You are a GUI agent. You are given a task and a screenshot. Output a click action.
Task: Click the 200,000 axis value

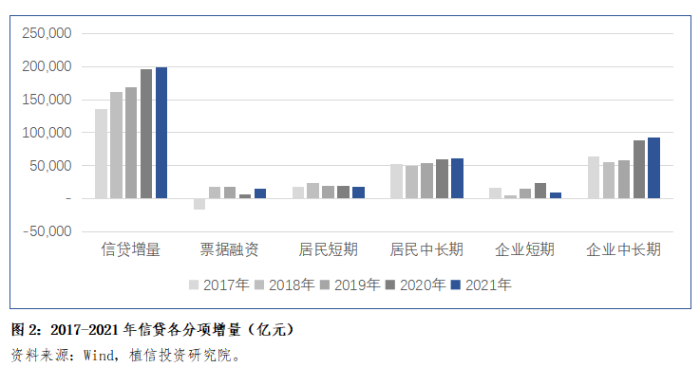(x=47, y=66)
